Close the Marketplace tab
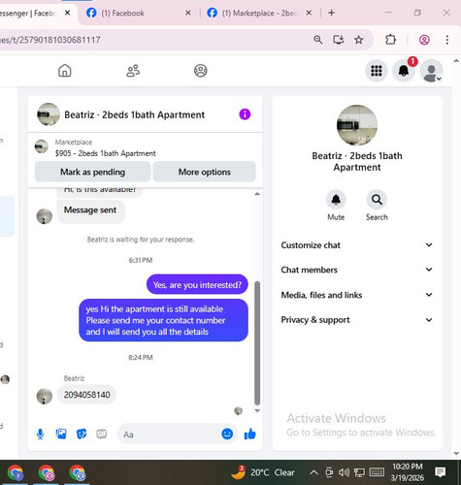The image size is (461, 485). coord(309,13)
